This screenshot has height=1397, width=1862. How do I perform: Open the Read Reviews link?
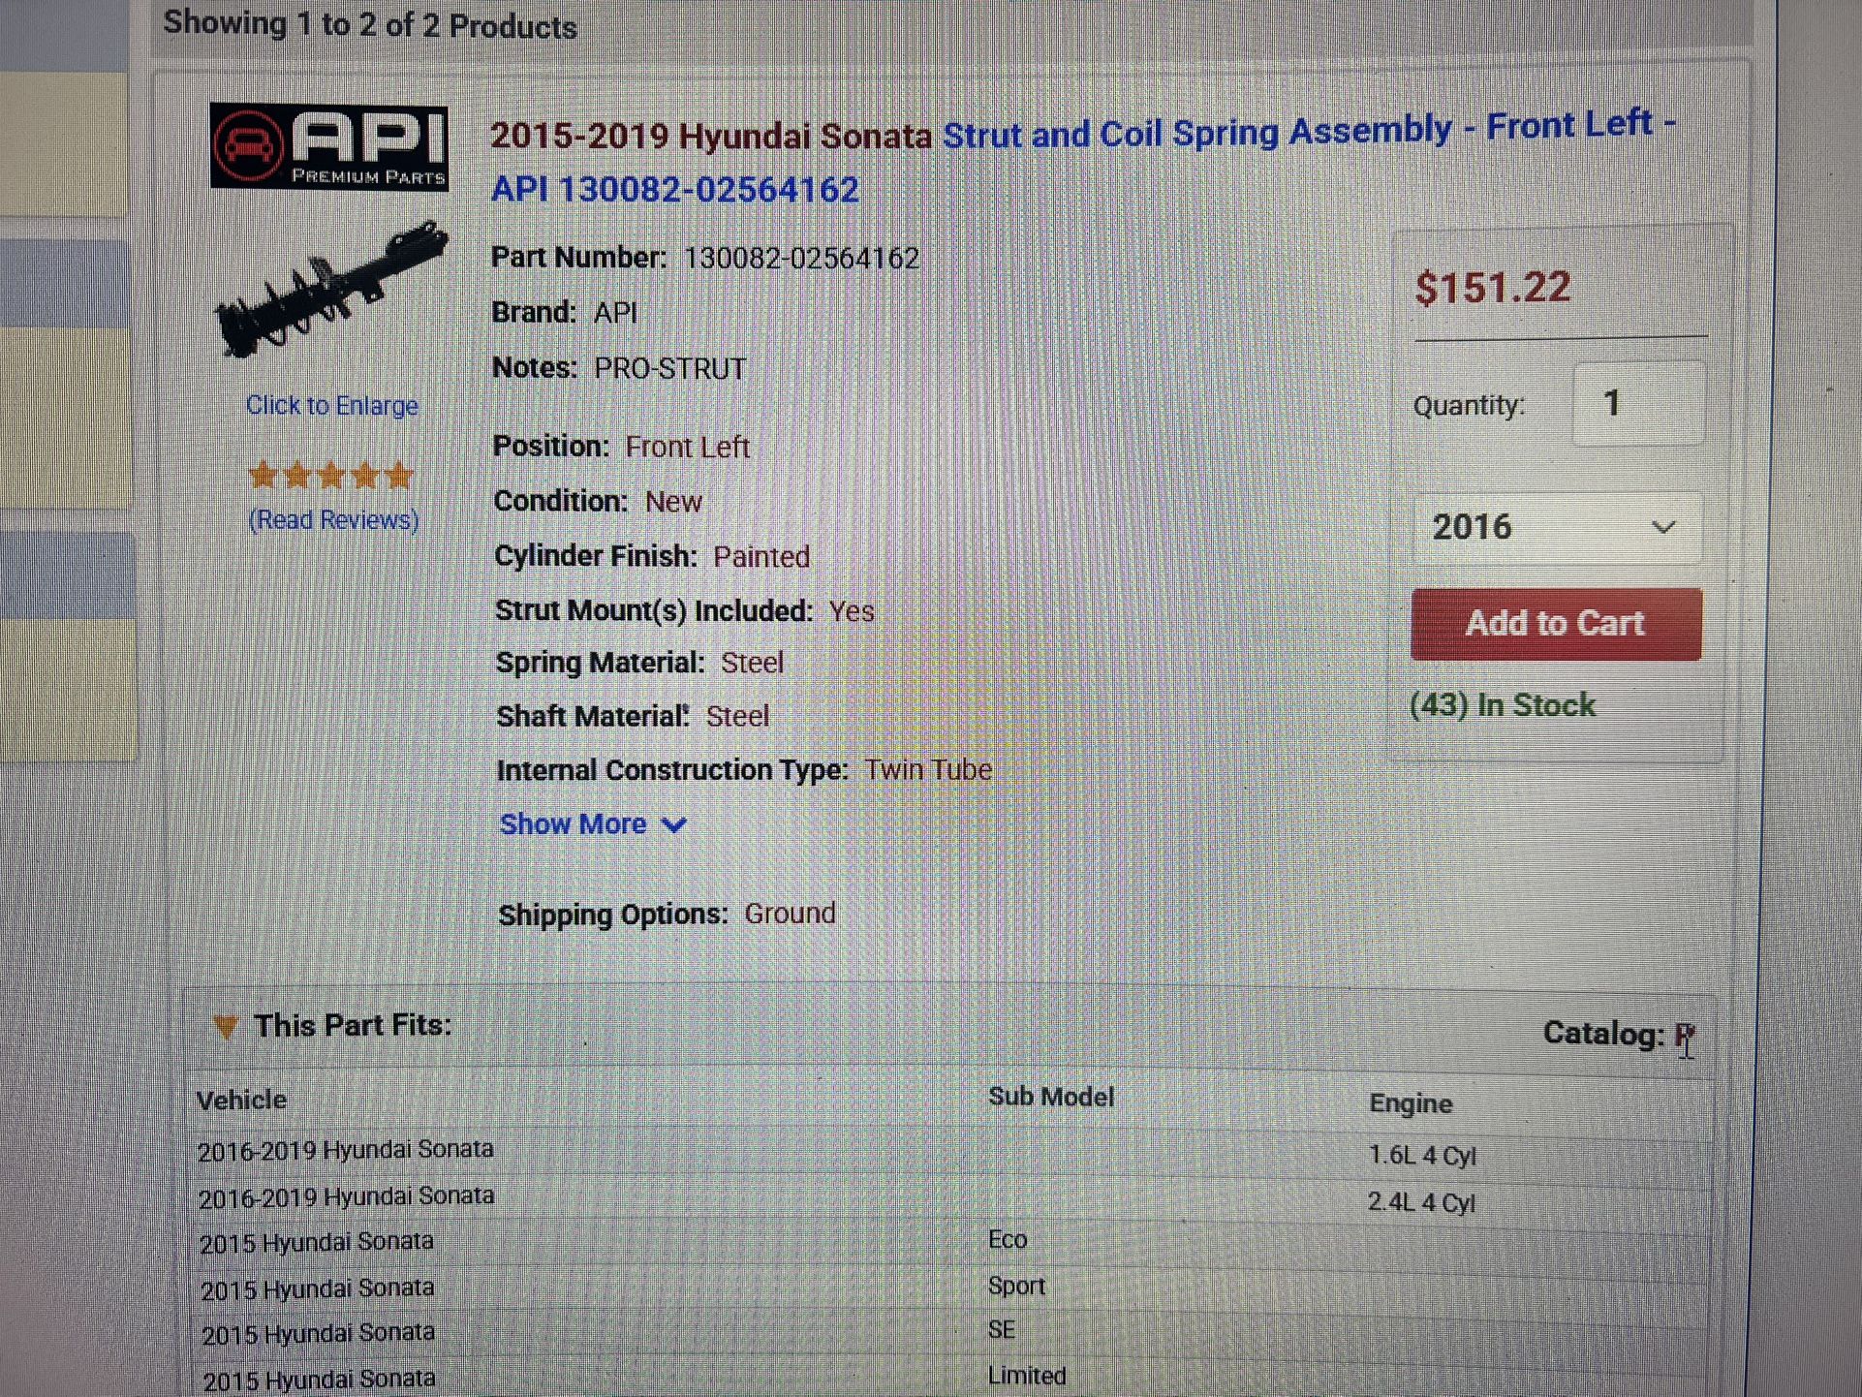(x=333, y=520)
